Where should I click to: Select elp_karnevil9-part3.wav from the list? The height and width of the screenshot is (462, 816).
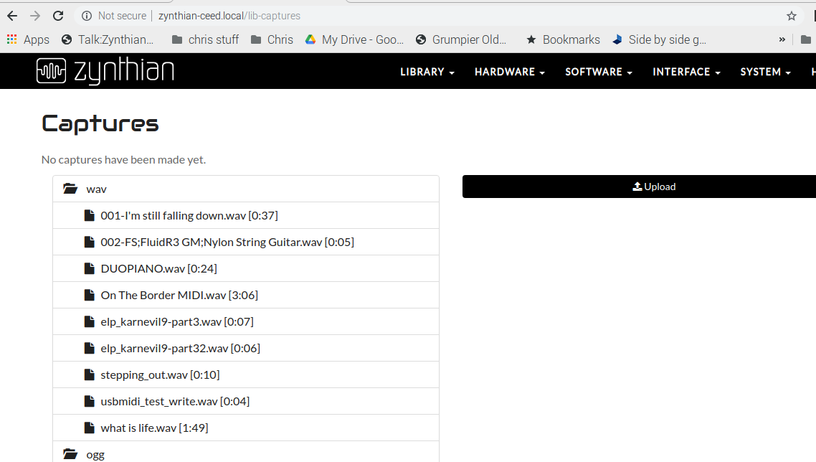(176, 321)
